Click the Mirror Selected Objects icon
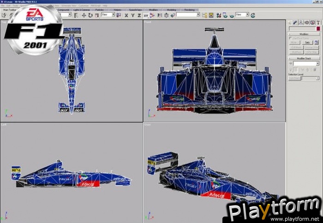 [160, 15]
